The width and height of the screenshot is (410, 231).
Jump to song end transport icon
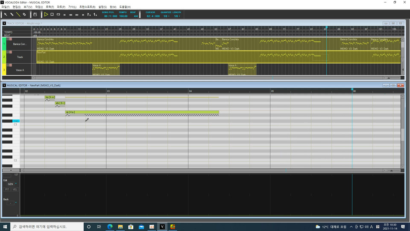click(83, 15)
